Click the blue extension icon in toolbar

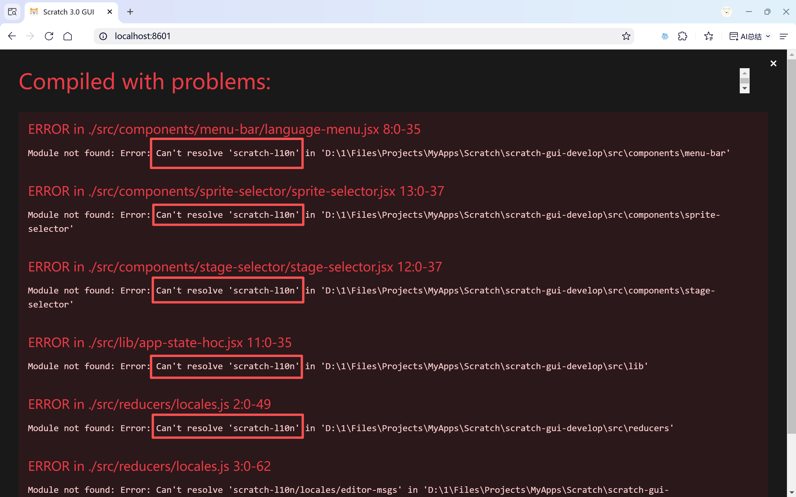click(665, 36)
